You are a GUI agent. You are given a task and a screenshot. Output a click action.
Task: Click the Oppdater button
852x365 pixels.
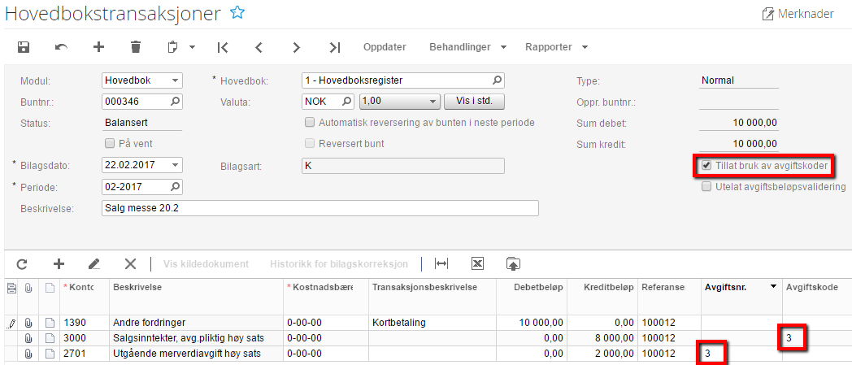click(x=385, y=47)
